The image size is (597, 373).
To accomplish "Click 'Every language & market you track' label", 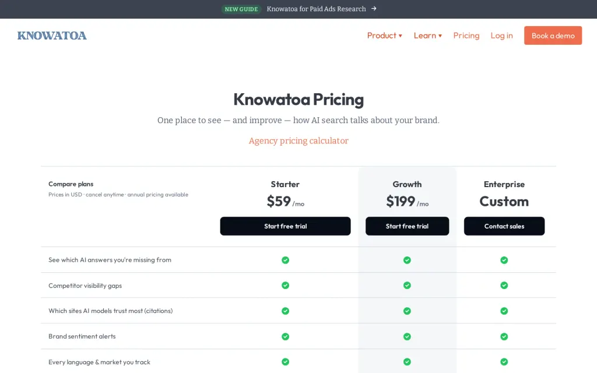I will (x=99, y=362).
